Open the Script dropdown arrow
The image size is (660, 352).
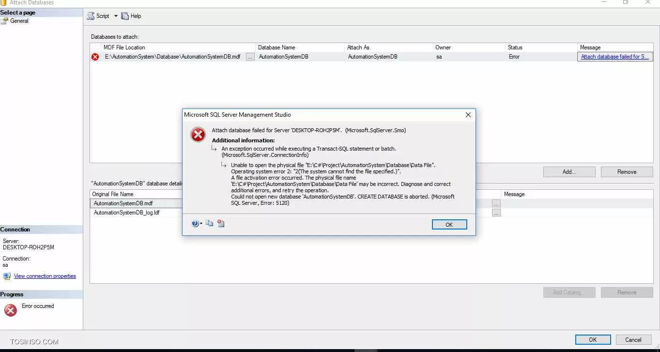[x=116, y=16]
